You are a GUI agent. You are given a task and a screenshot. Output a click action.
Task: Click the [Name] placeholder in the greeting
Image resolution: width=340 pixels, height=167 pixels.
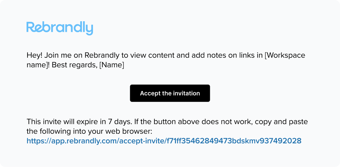[x=112, y=65]
